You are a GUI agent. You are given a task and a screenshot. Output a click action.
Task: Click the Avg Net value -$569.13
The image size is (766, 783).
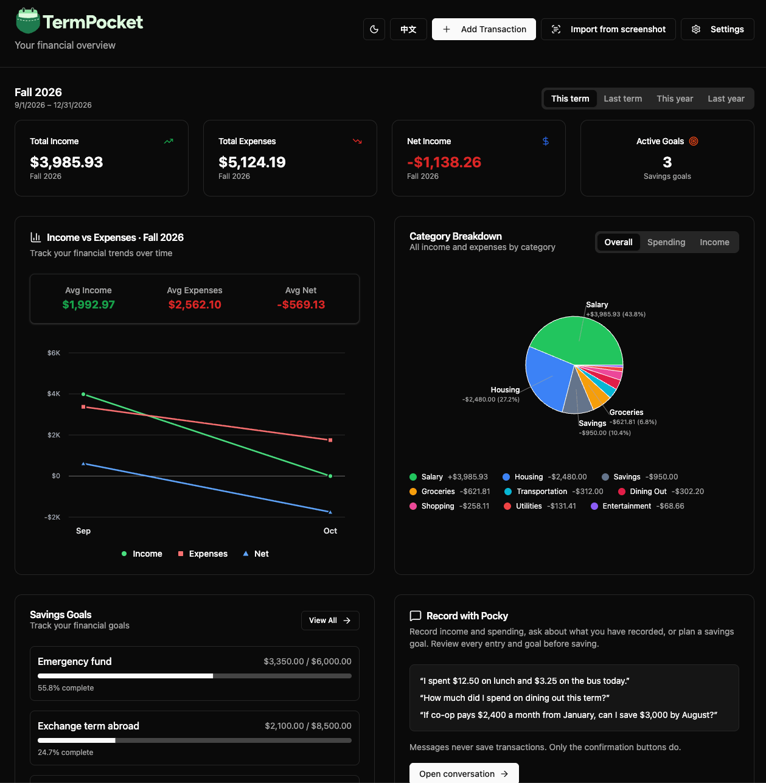(x=301, y=305)
